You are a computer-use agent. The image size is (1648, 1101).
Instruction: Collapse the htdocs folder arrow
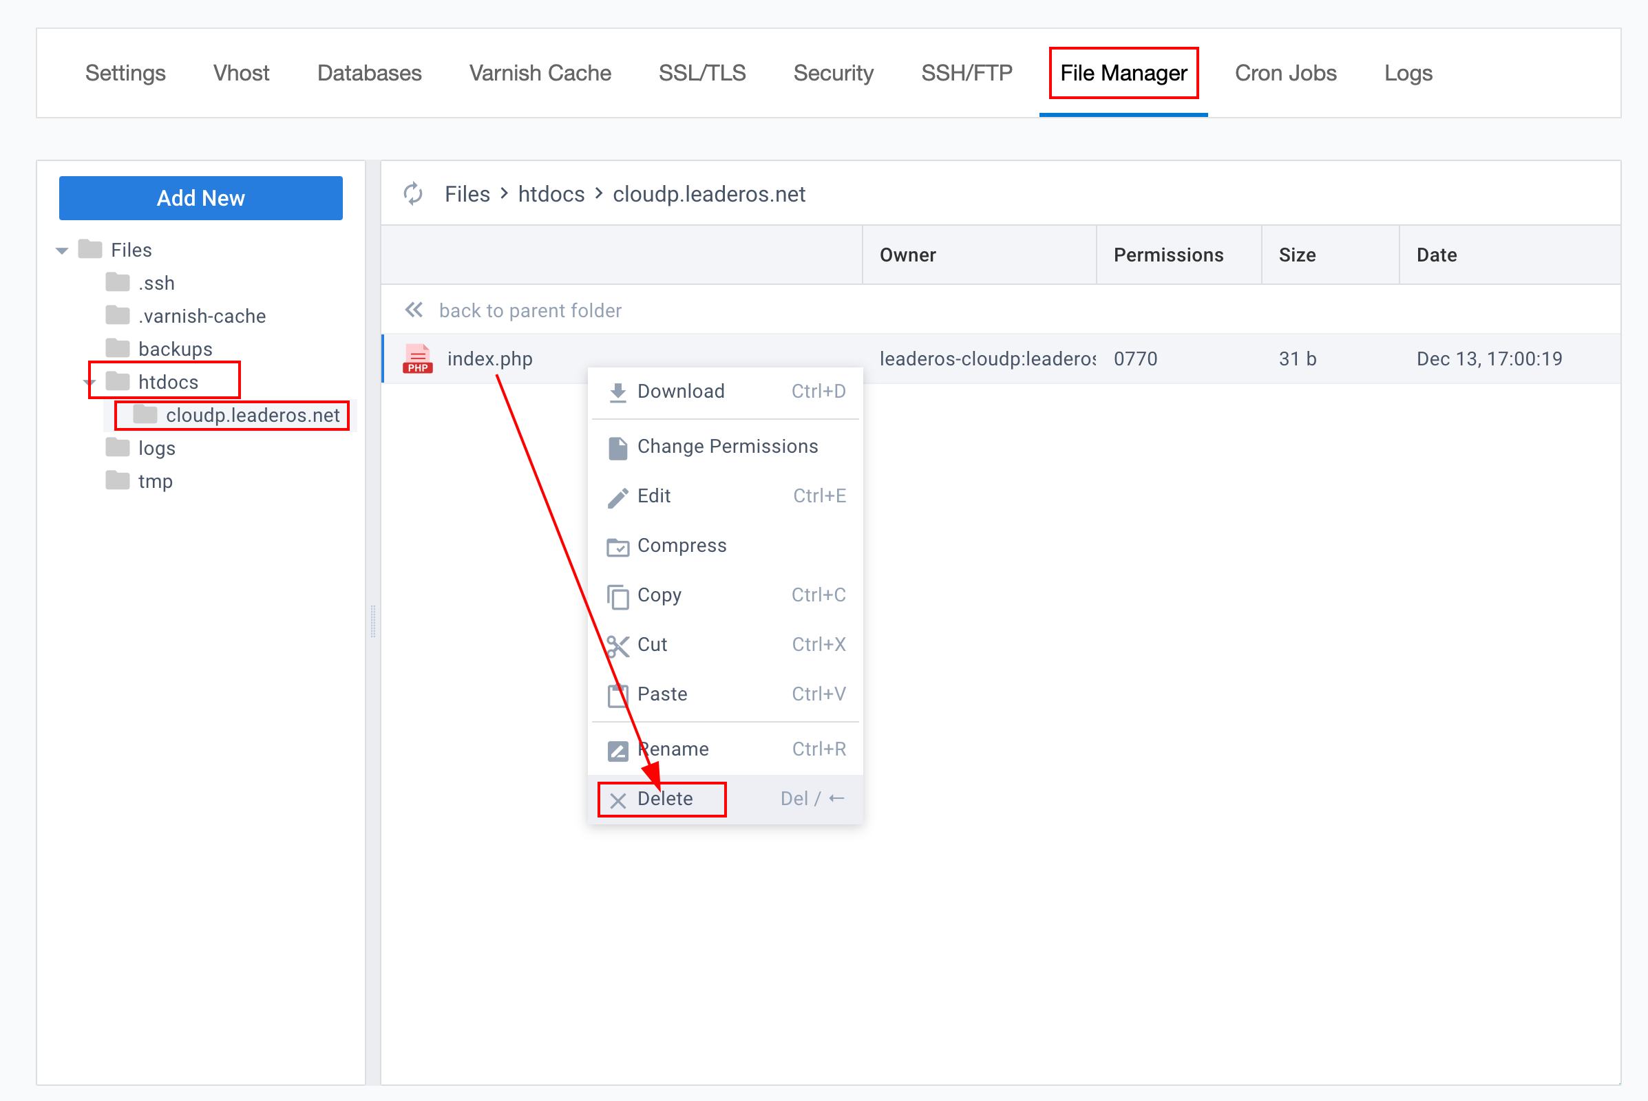[x=89, y=383]
